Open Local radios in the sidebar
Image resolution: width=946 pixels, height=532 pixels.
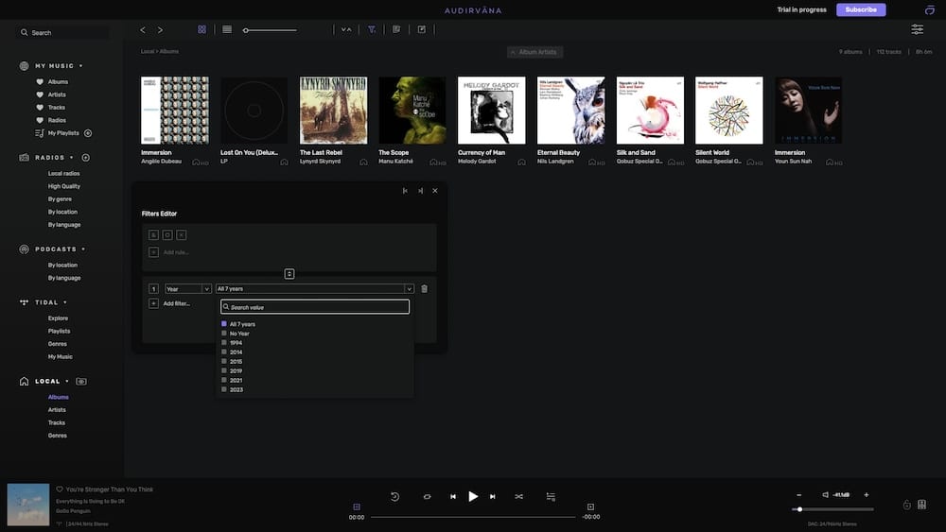pos(64,174)
